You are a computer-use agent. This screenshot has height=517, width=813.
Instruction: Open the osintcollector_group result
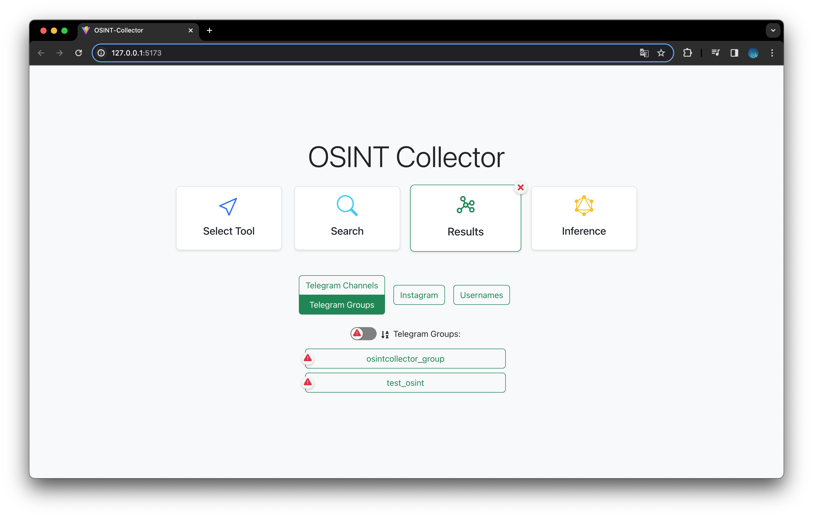coord(405,359)
